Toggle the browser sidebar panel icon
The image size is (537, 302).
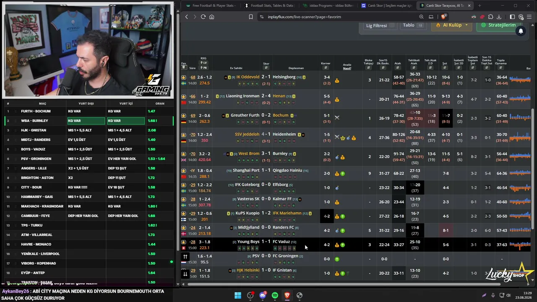512,17
